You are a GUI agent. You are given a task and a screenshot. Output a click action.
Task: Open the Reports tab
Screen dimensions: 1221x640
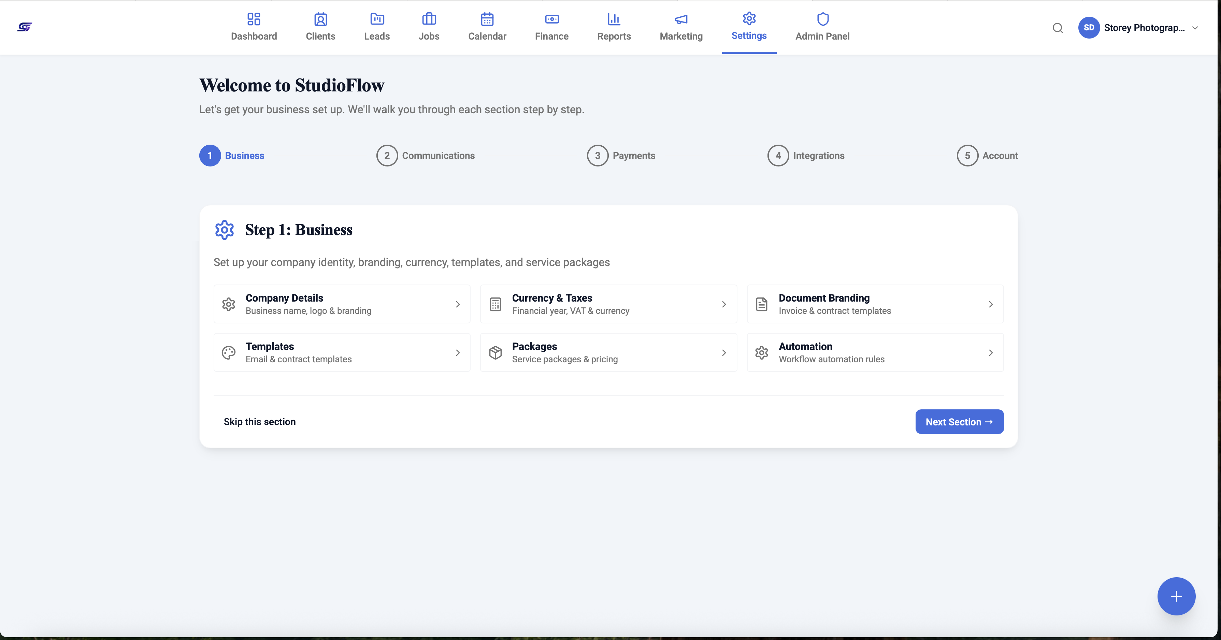(614, 28)
